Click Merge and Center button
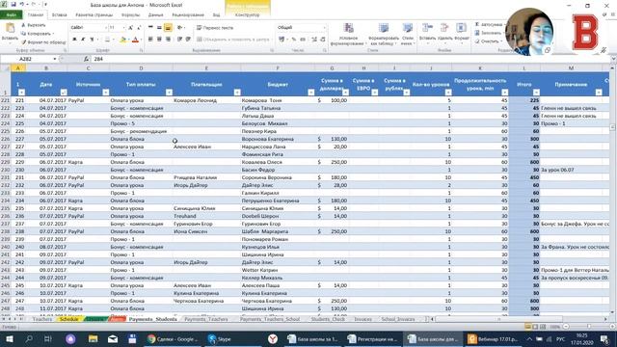617x347 pixels. 232,40
